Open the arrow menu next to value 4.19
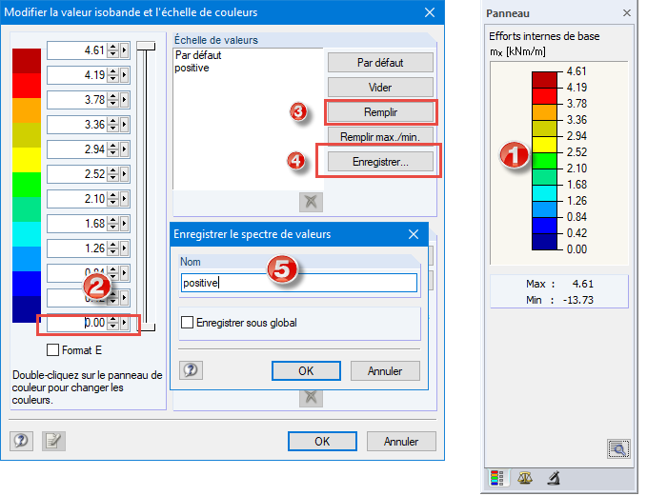Viewport: 647px width, 496px height. (x=124, y=75)
